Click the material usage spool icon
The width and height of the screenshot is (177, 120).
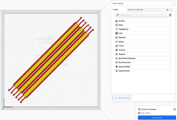(x=139, y=113)
